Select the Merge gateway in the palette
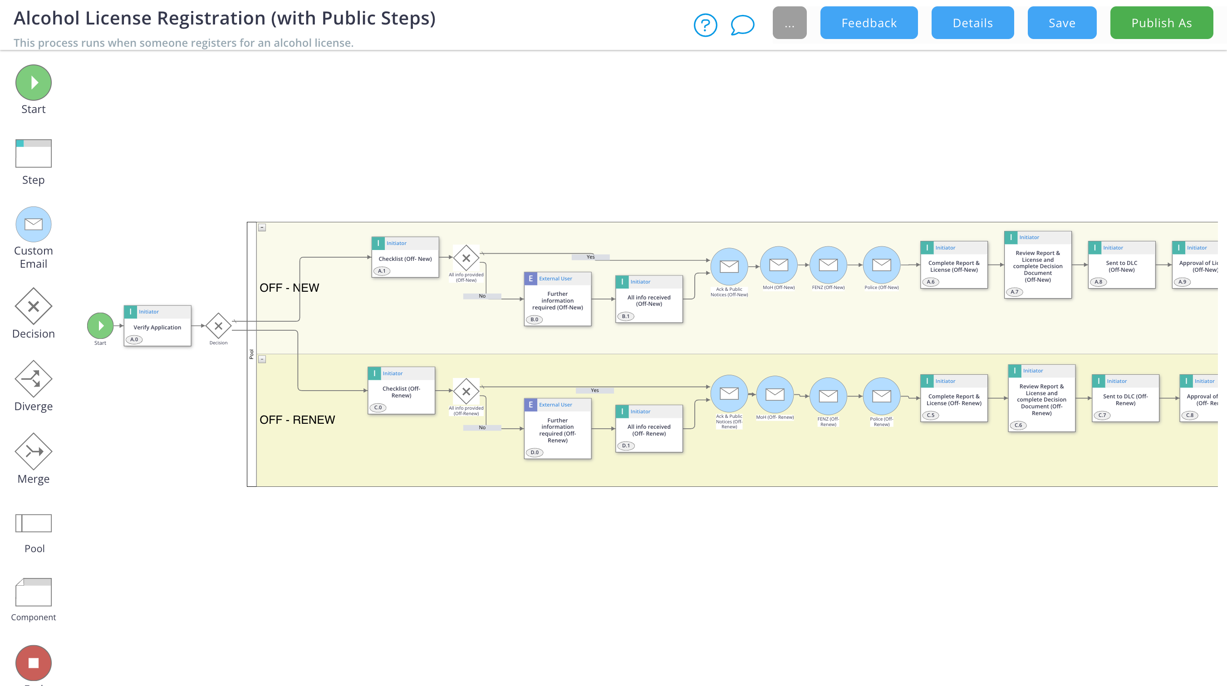 point(33,451)
